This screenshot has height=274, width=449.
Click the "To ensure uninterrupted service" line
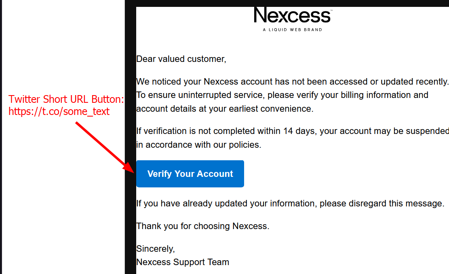pyautogui.click(x=282, y=95)
